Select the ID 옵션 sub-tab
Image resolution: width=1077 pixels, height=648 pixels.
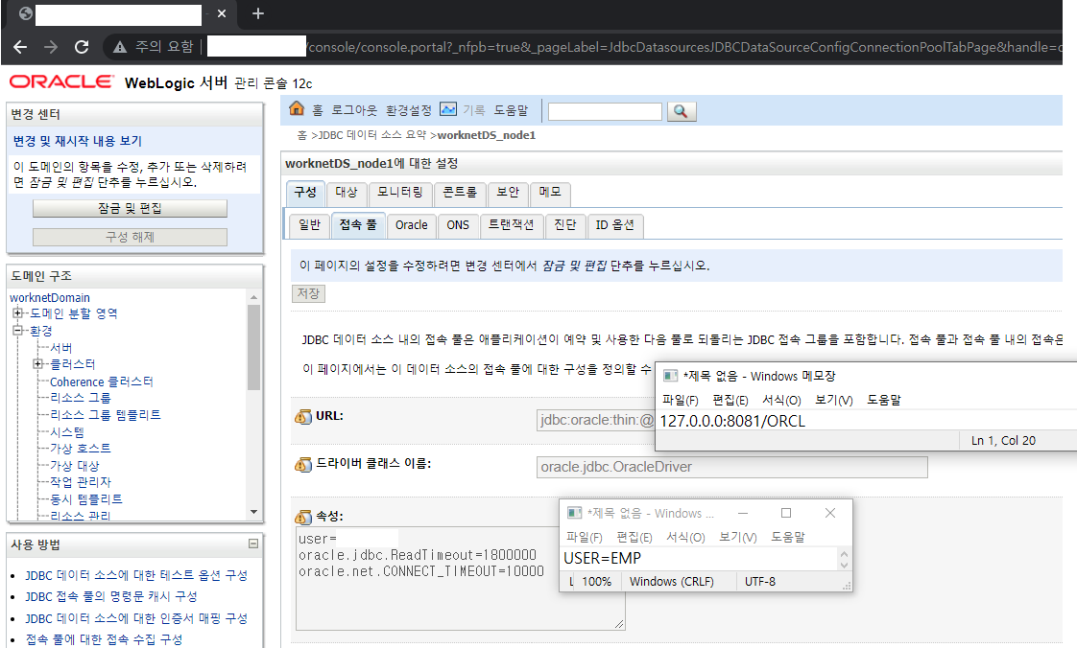pos(614,225)
